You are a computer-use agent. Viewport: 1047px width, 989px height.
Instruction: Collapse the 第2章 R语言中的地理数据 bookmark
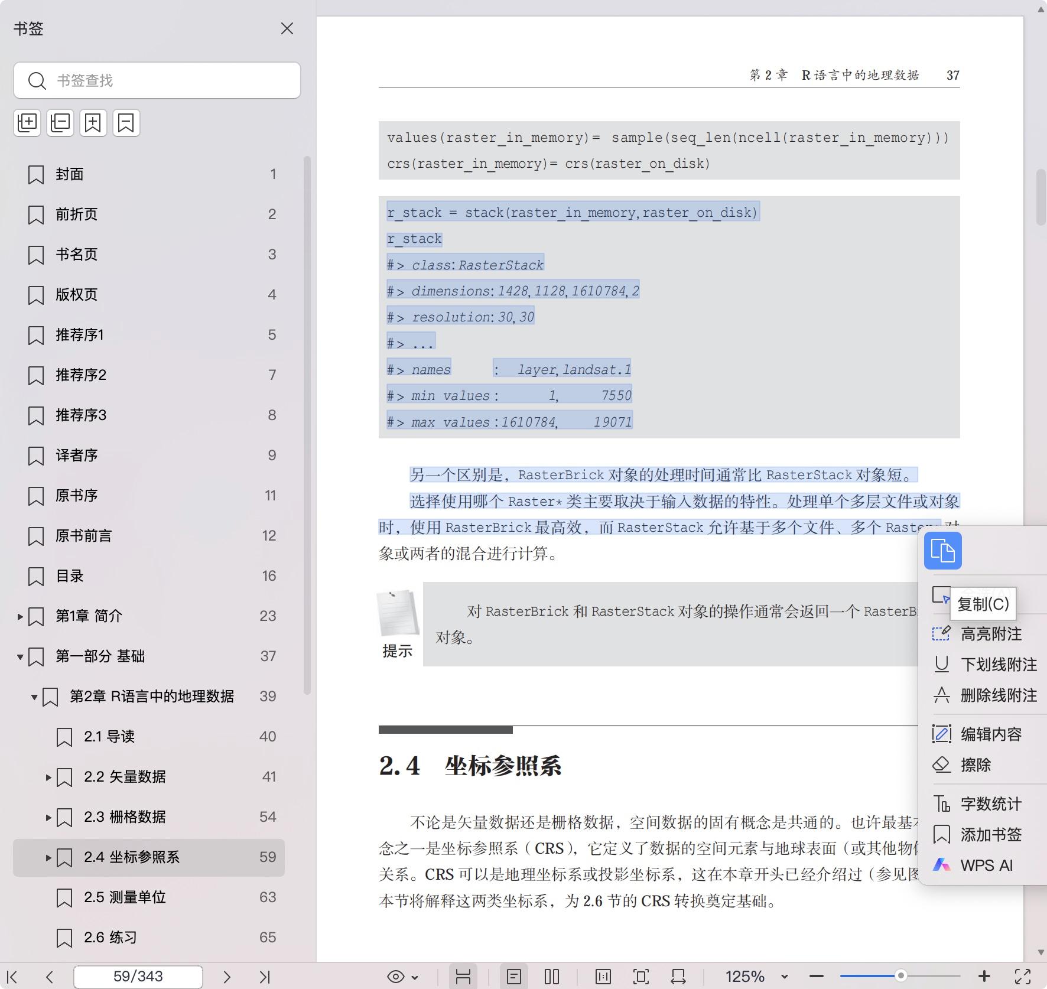[34, 696]
